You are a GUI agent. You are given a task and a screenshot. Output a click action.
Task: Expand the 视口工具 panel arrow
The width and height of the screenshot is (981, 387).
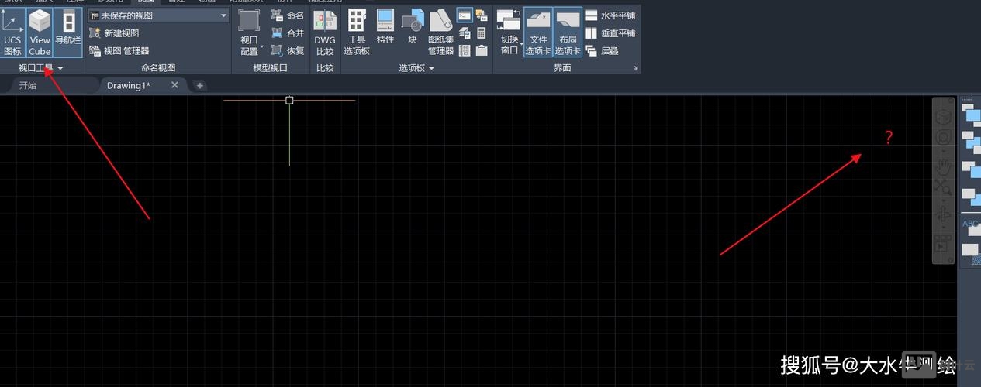[x=60, y=69]
